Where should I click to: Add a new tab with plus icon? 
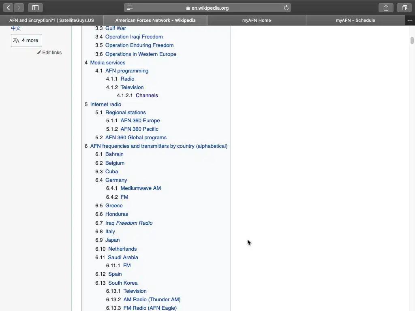410,20
